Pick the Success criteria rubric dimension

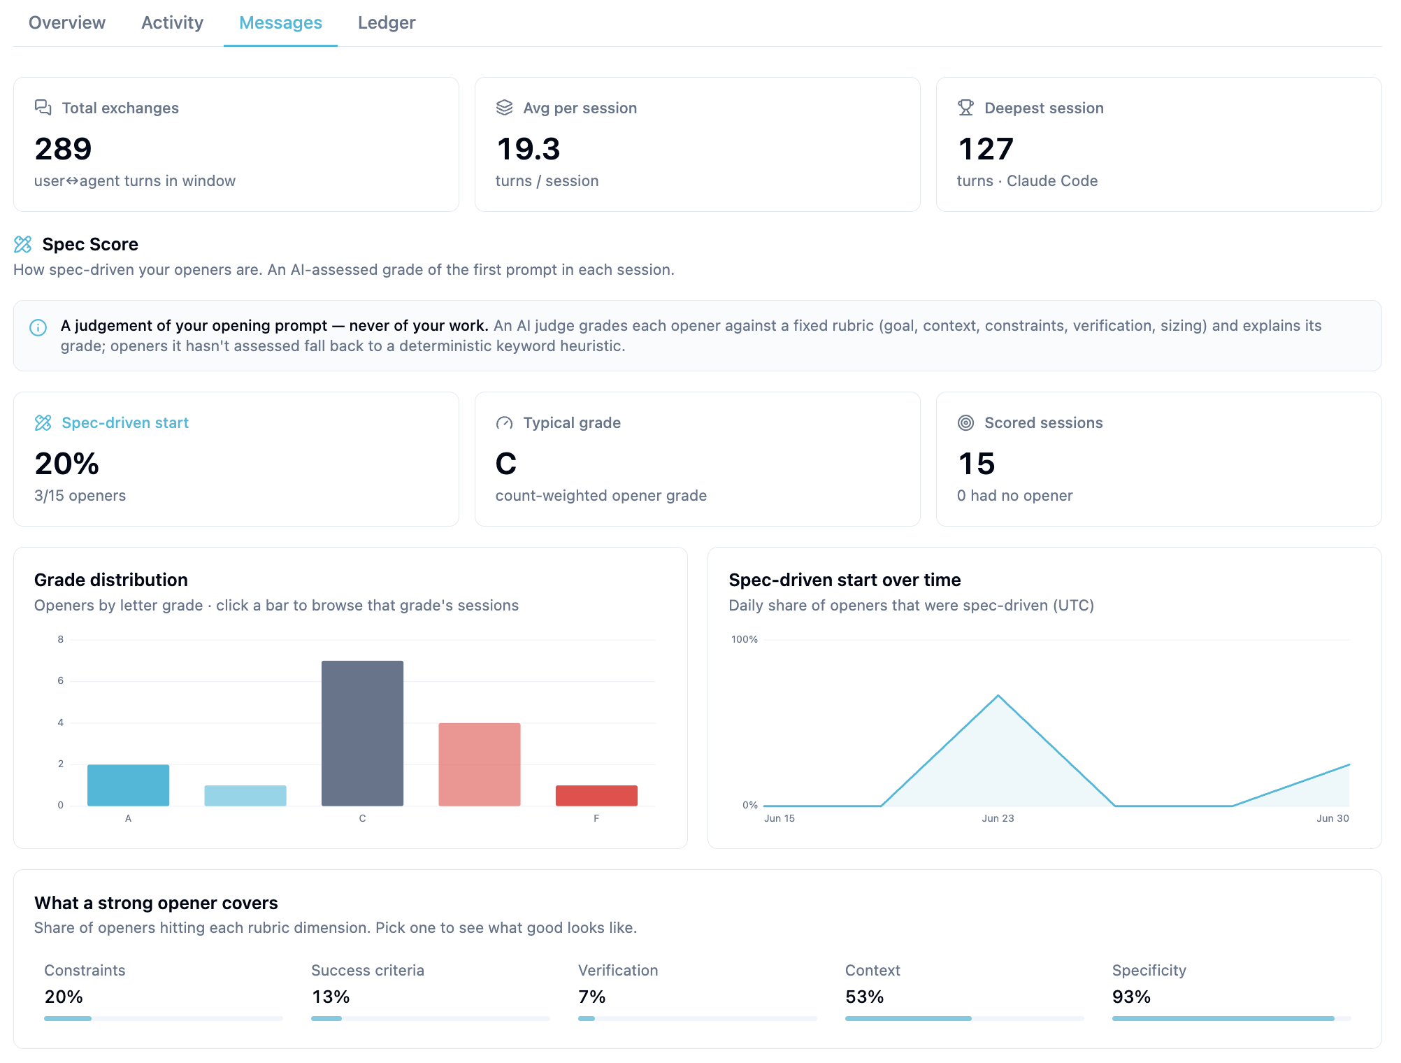431,992
